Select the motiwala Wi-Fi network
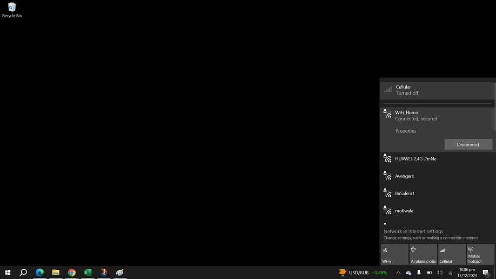The width and height of the screenshot is (496, 279). (x=437, y=211)
